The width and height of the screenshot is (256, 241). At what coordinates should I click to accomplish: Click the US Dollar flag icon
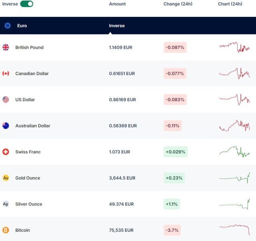(6, 100)
